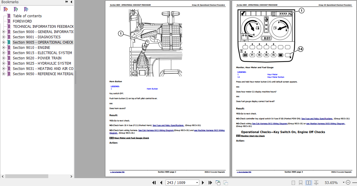This screenshot has width=357, height=186.
Task: Open the FOREWORD bookmark
Action: [22, 21]
